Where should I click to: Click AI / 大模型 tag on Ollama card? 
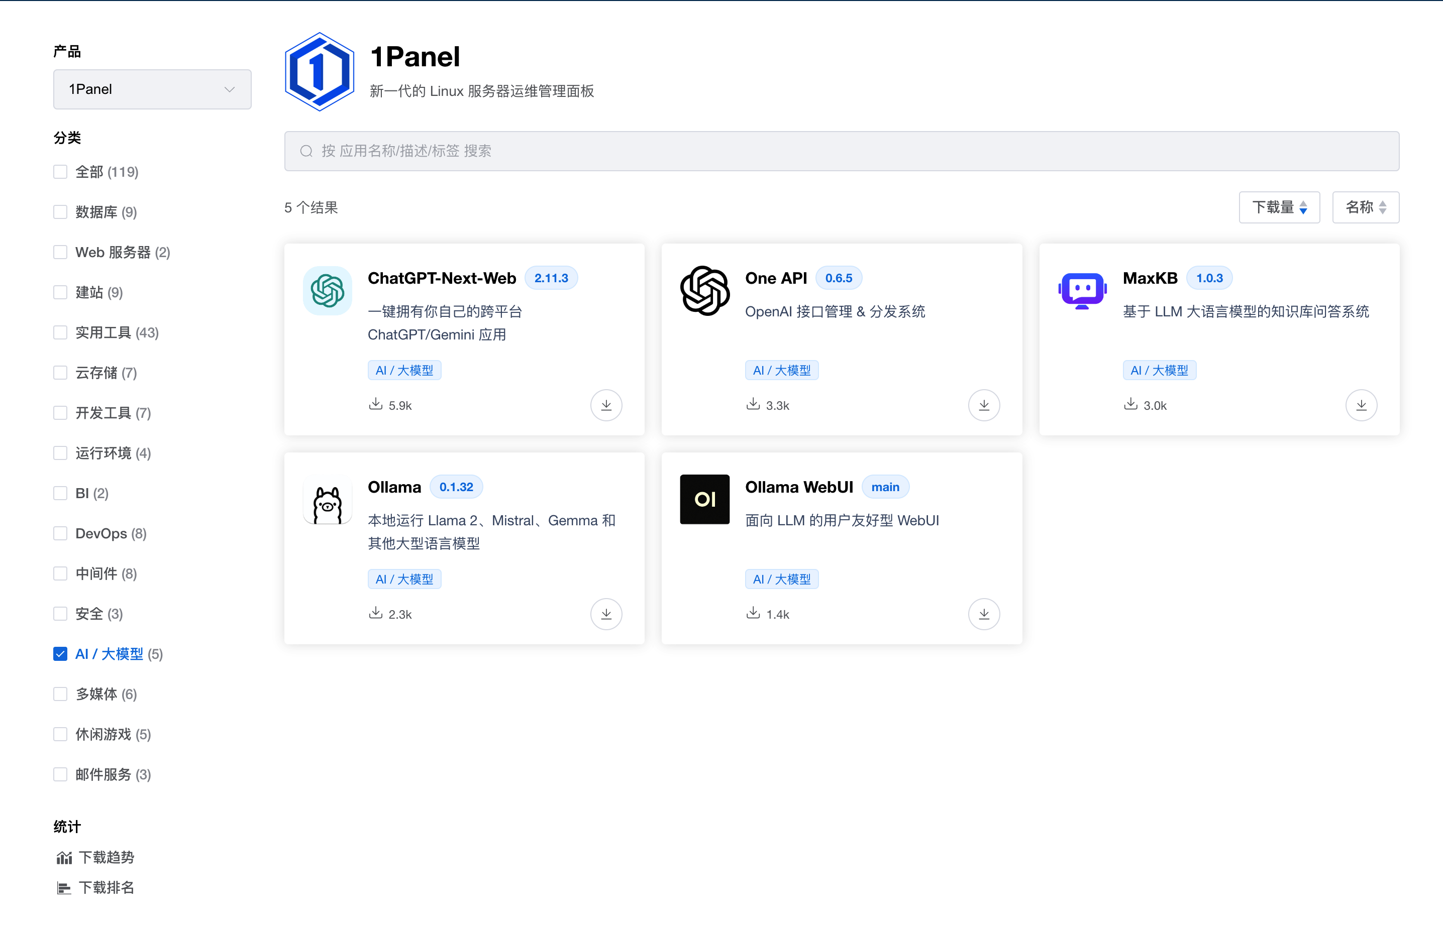(404, 580)
